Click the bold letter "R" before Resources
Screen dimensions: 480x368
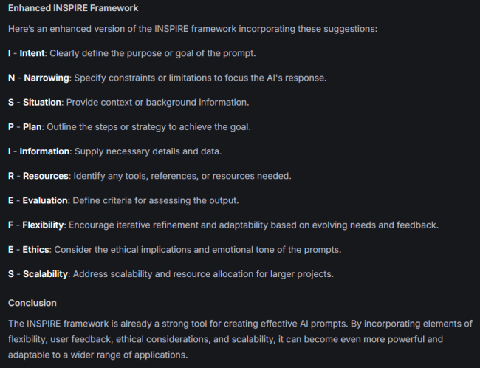click(x=11, y=176)
